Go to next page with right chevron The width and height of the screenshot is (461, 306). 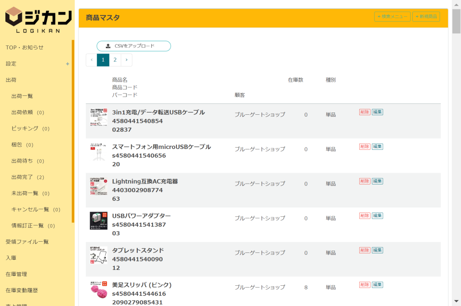pyautogui.click(x=127, y=60)
